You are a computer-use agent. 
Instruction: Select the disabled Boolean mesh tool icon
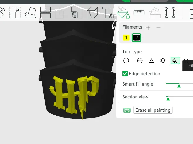point(61,13)
